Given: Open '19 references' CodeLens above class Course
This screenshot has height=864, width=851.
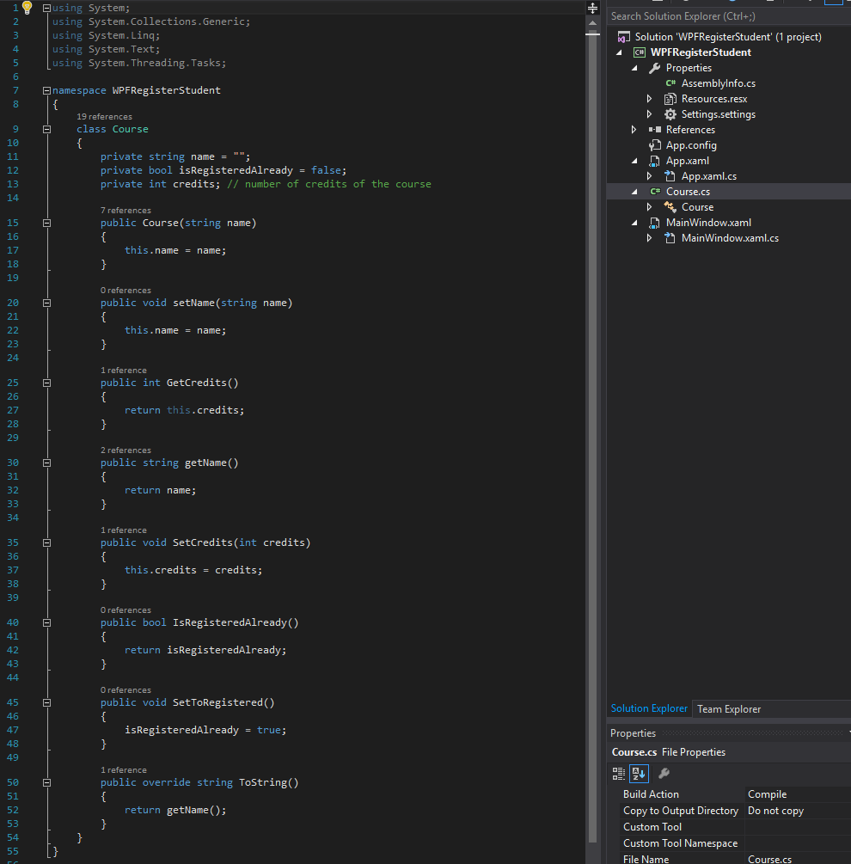Looking at the screenshot, I should (x=104, y=117).
